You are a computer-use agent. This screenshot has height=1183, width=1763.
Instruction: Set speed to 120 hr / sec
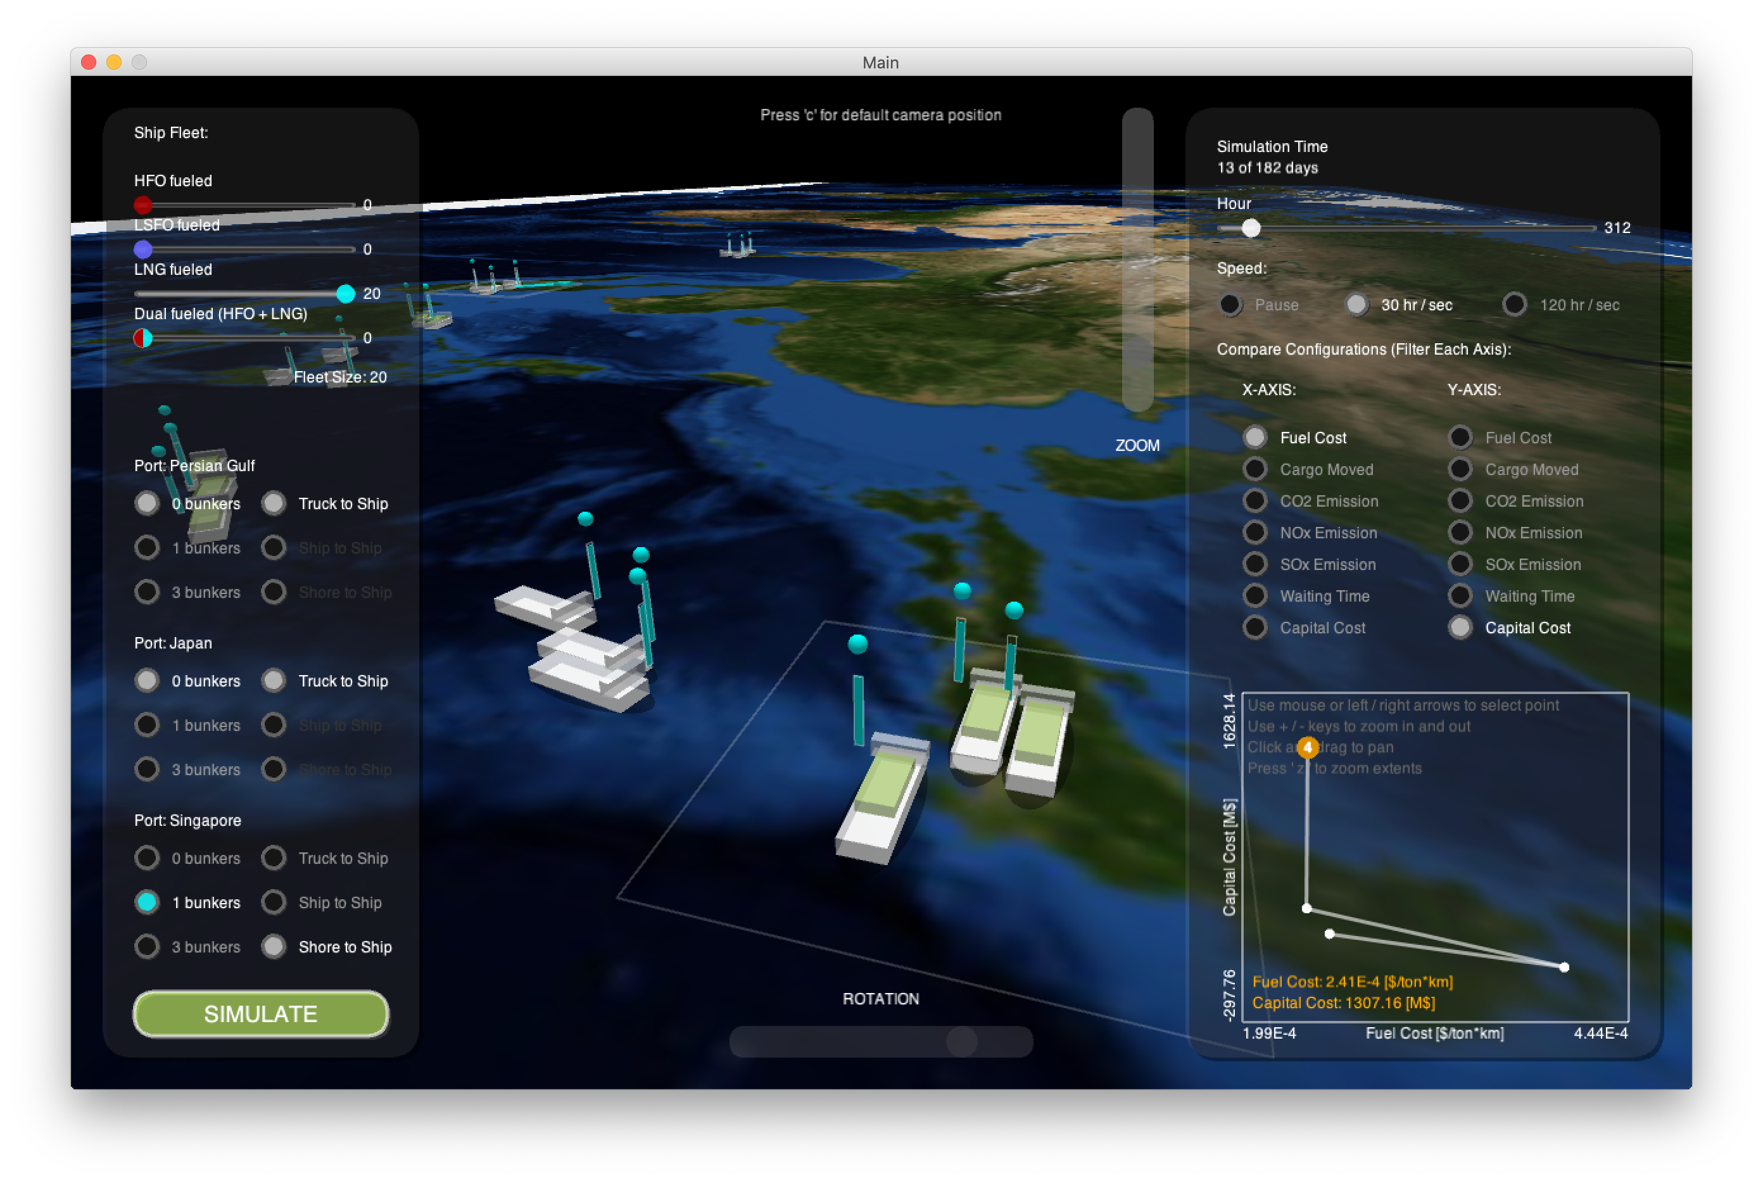click(x=1514, y=305)
